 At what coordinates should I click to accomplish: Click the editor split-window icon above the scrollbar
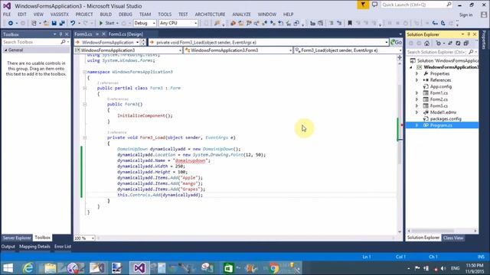pos(400,57)
